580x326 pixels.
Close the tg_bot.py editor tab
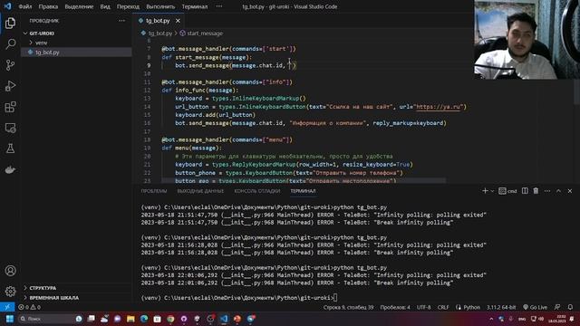tap(178, 21)
